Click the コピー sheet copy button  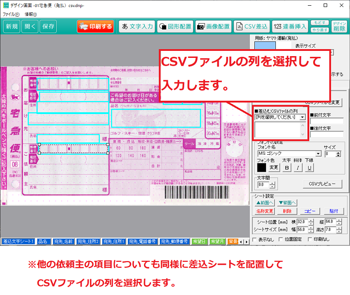pyautogui.click(x=310, y=211)
